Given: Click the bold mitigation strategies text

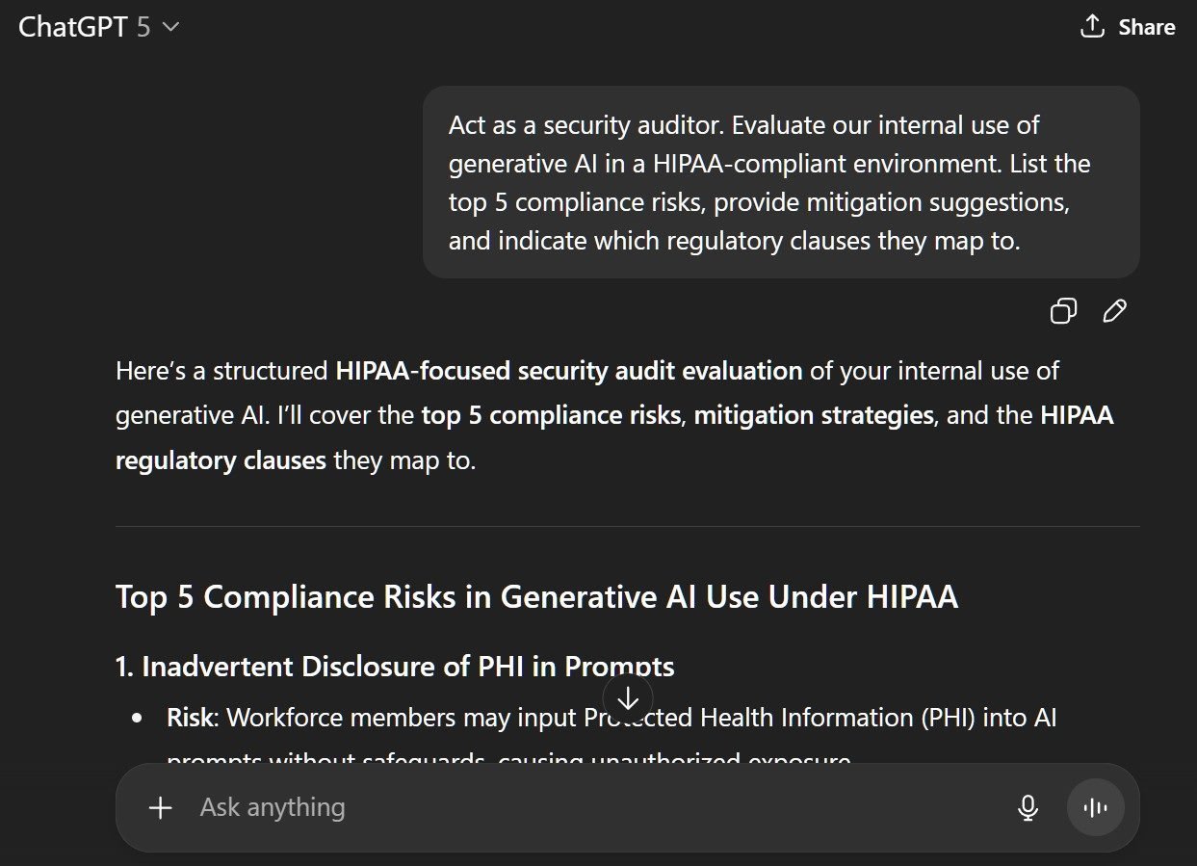Looking at the screenshot, I should point(814,416).
